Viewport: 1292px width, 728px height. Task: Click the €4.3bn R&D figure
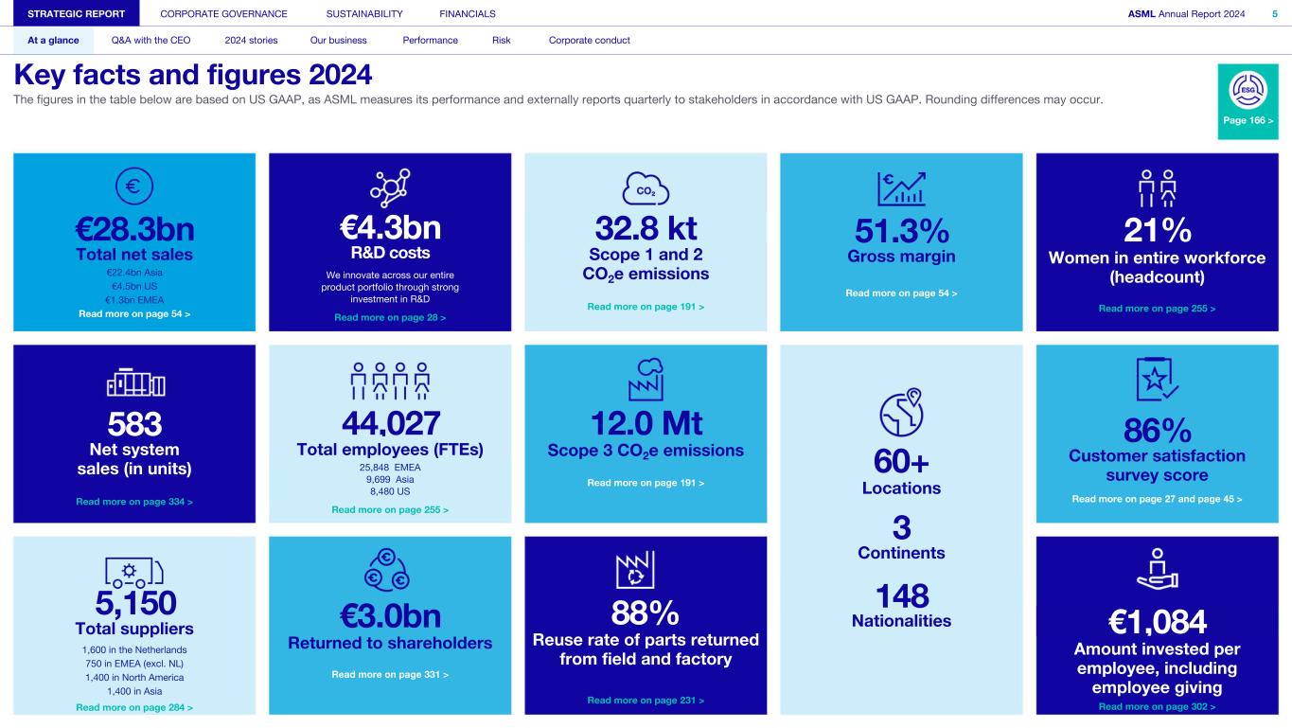tap(390, 228)
